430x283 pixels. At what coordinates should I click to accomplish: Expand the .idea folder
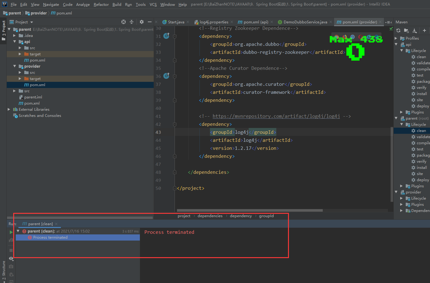14,36
